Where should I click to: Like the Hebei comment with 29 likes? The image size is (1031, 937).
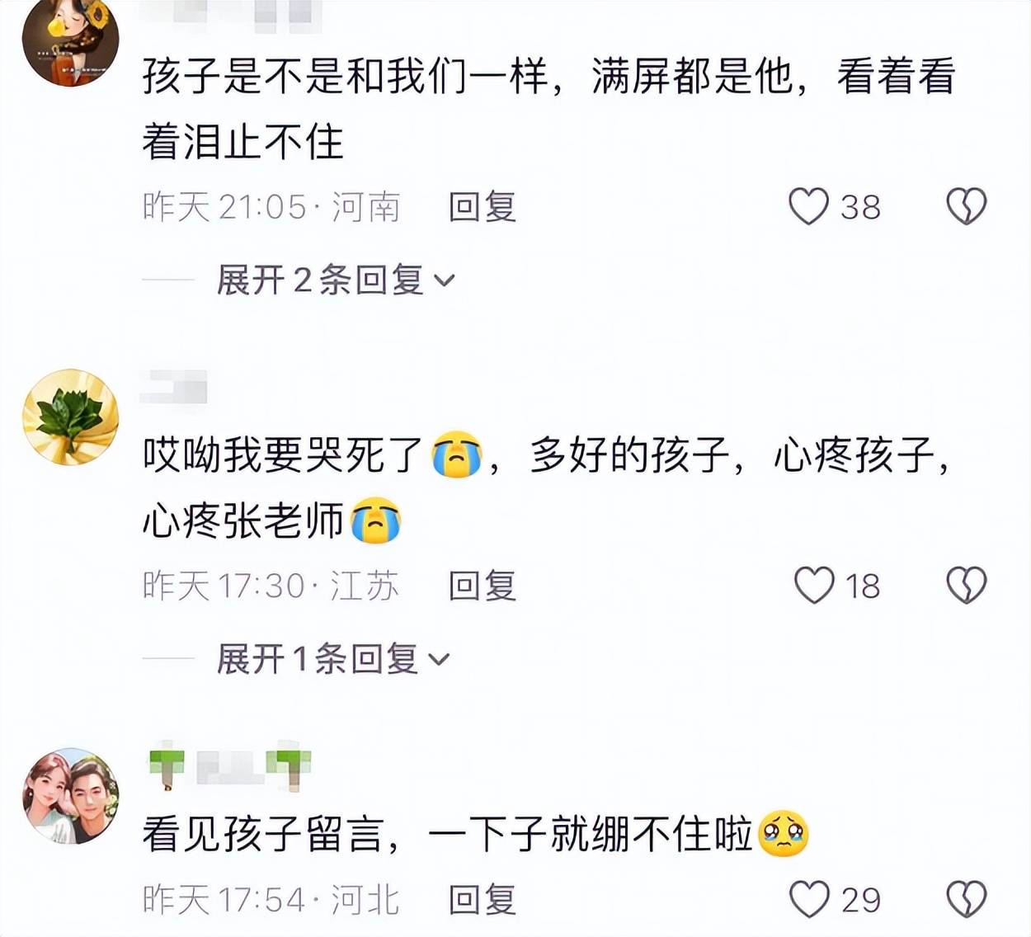click(808, 899)
